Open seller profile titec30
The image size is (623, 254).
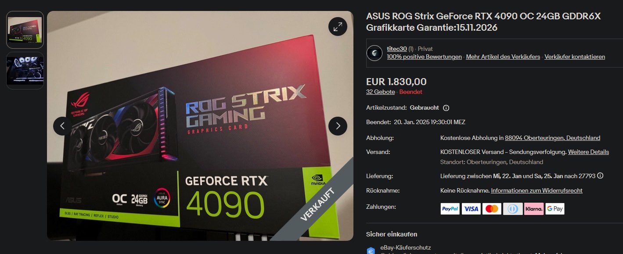397,49
